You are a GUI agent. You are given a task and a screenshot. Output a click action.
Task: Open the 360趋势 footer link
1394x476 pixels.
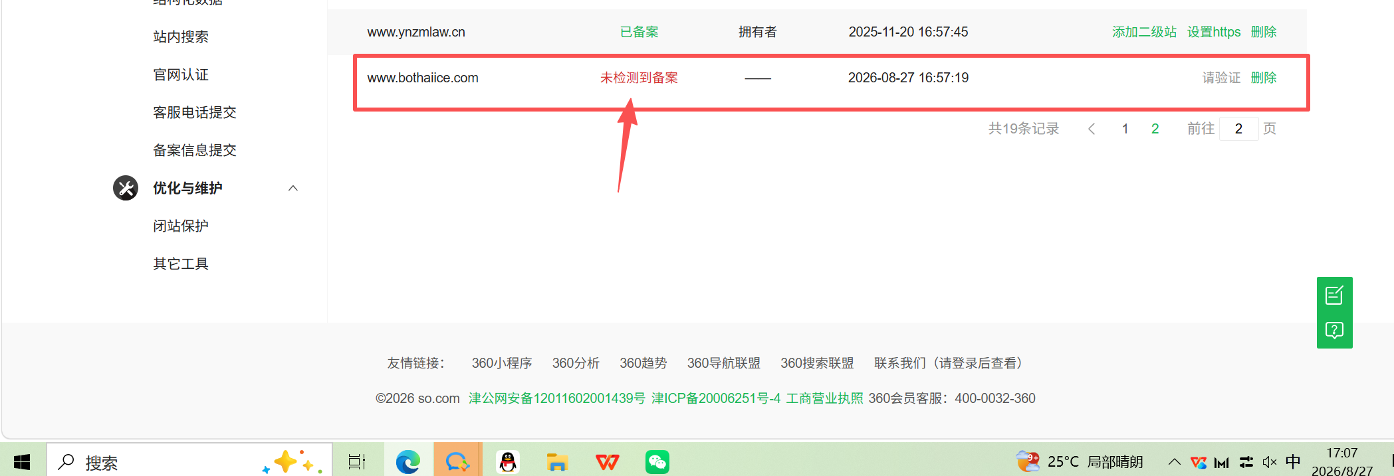point(643,363)
